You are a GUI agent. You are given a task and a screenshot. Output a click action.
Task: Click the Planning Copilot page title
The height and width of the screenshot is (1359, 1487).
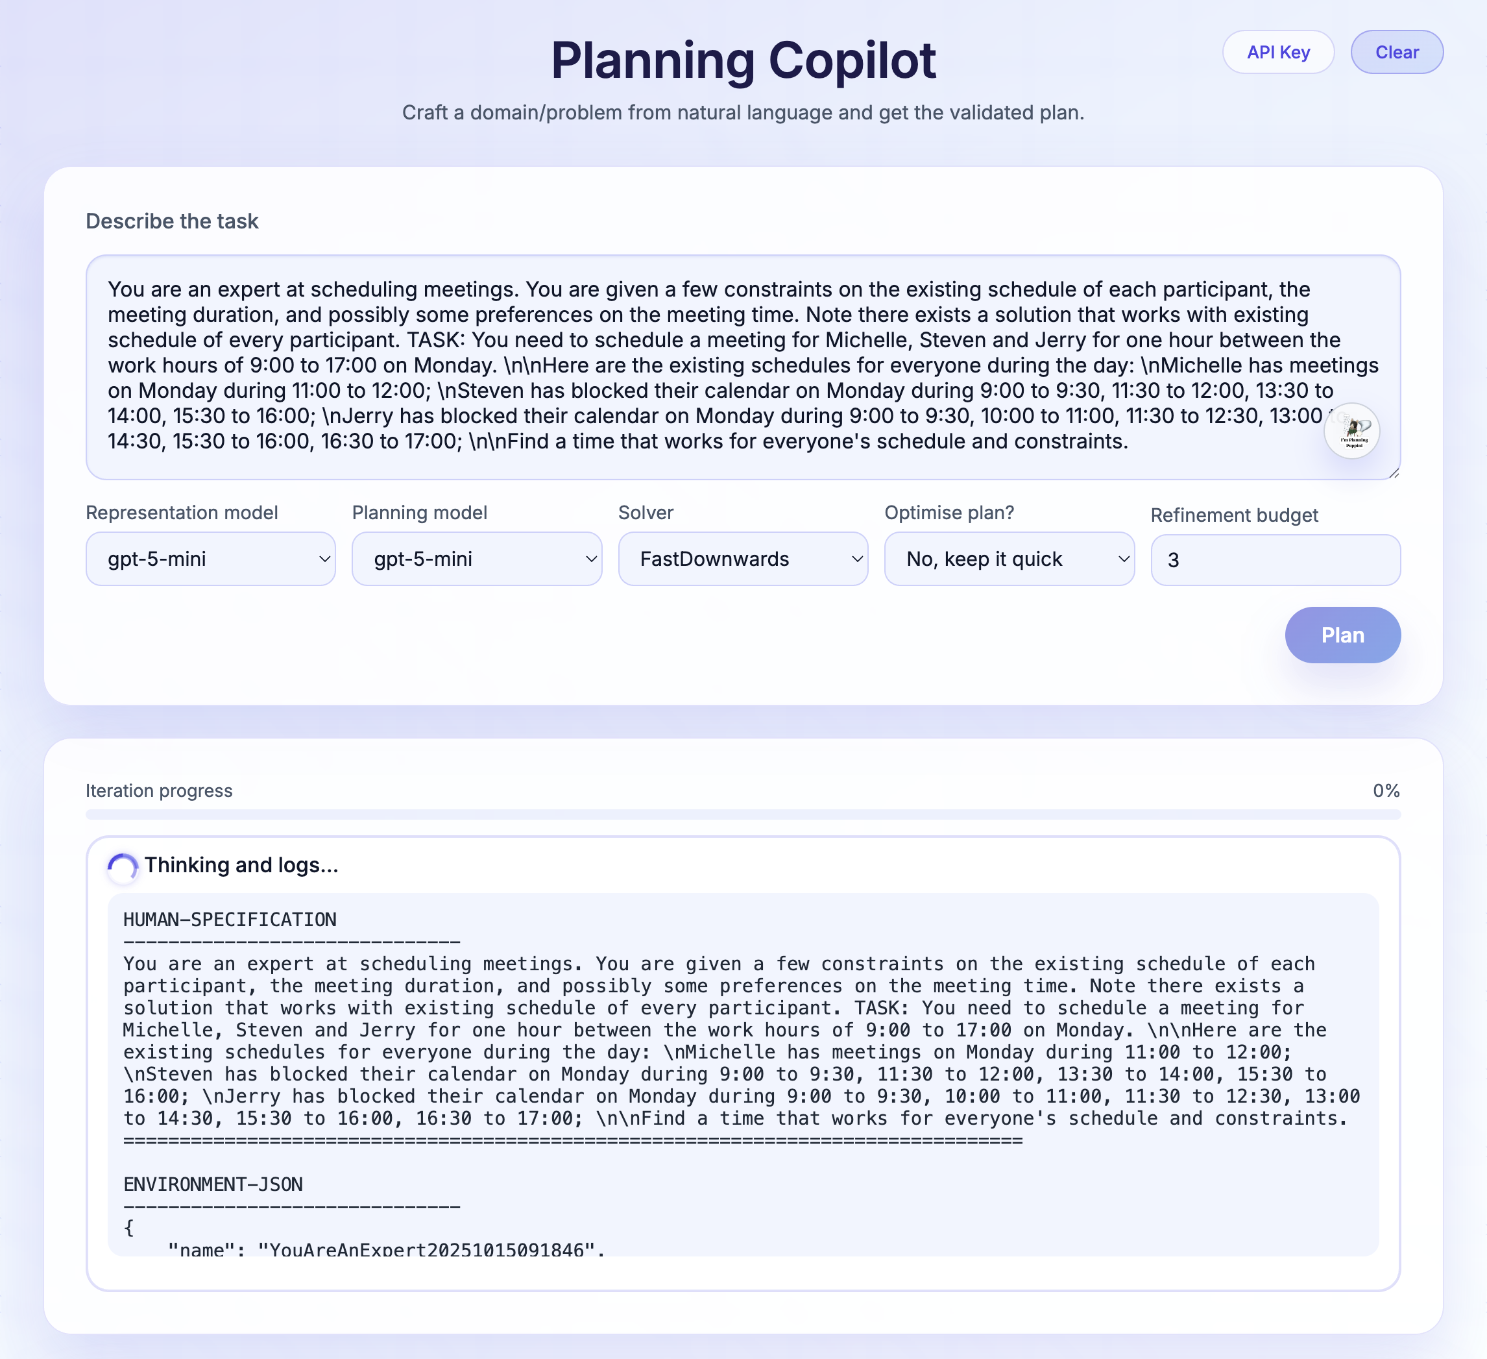coord(743,60)
